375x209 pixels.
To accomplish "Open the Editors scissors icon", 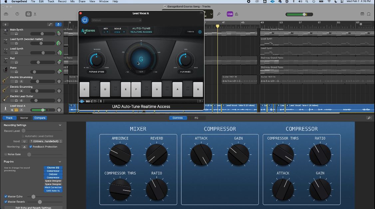I will pyautogui.click(x=35, y=14).
